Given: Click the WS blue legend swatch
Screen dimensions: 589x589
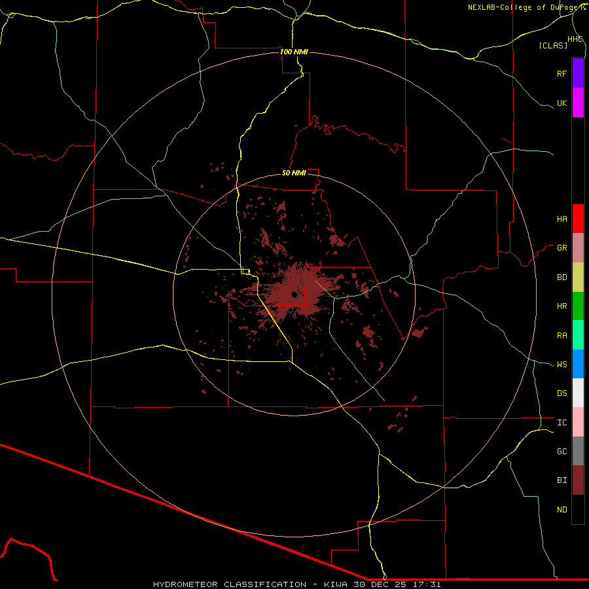Looking at the screenshot, I should pyautogui.click(x=578, y=364).
